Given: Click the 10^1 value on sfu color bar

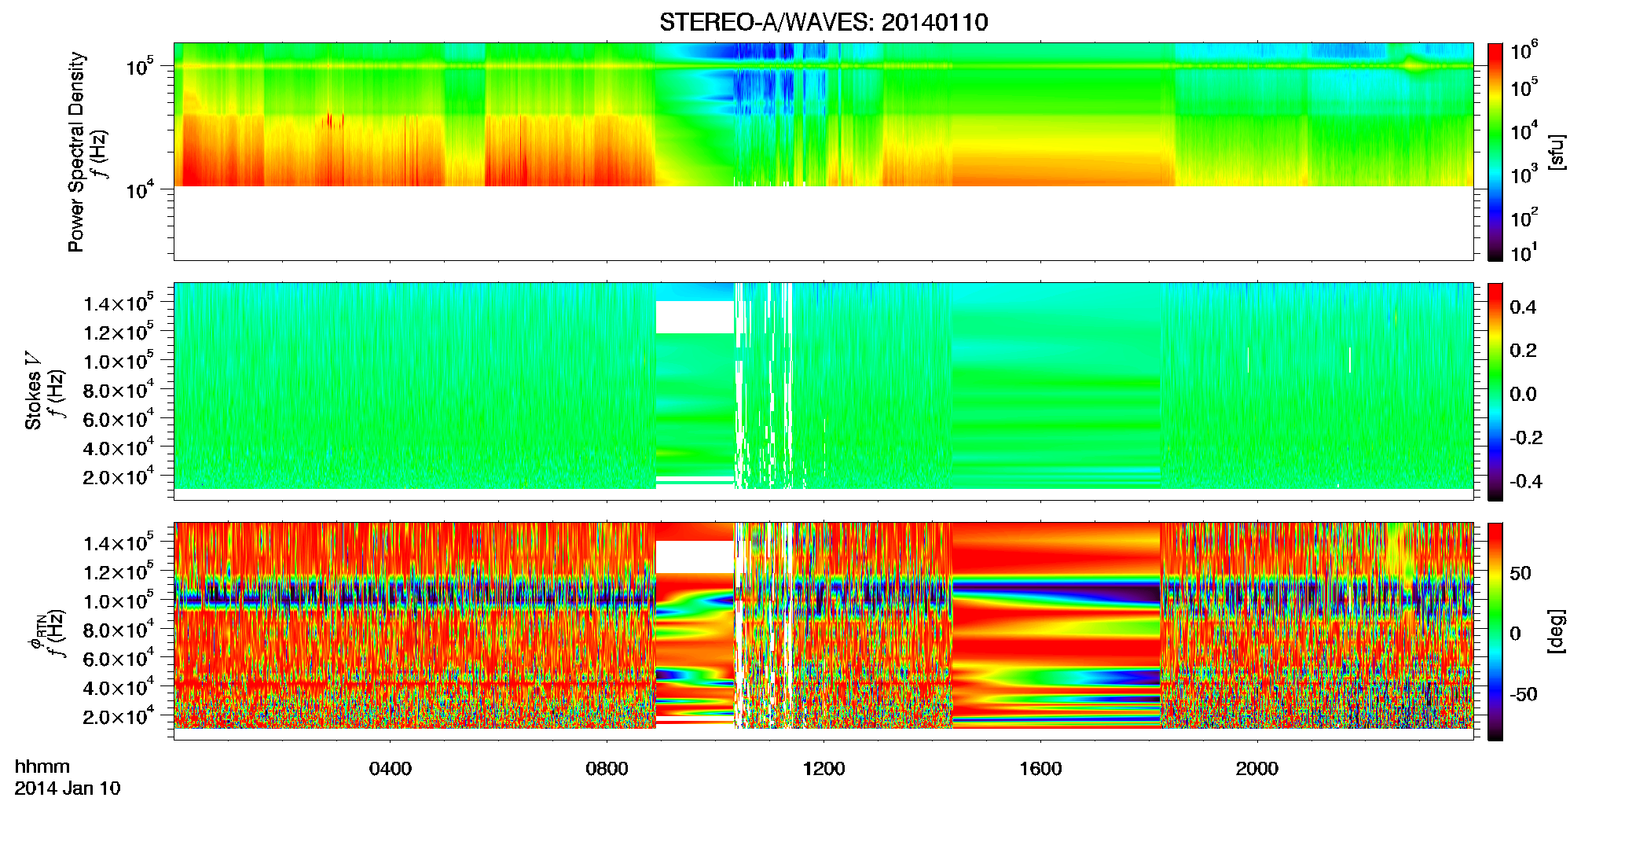Looking at the screenshot, I should (1524, 252).
